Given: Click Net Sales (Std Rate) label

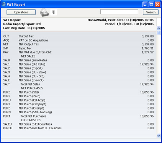Looking at the screenshot, I should click(32, 64).
